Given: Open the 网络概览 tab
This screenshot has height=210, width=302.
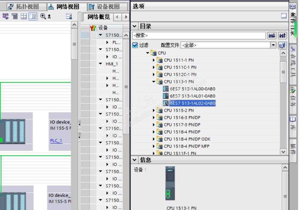Looking at the screenshot, I should [99, 17].
